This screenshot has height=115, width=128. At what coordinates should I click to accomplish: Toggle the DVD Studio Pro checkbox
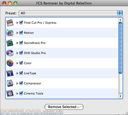tap(21, 53)
